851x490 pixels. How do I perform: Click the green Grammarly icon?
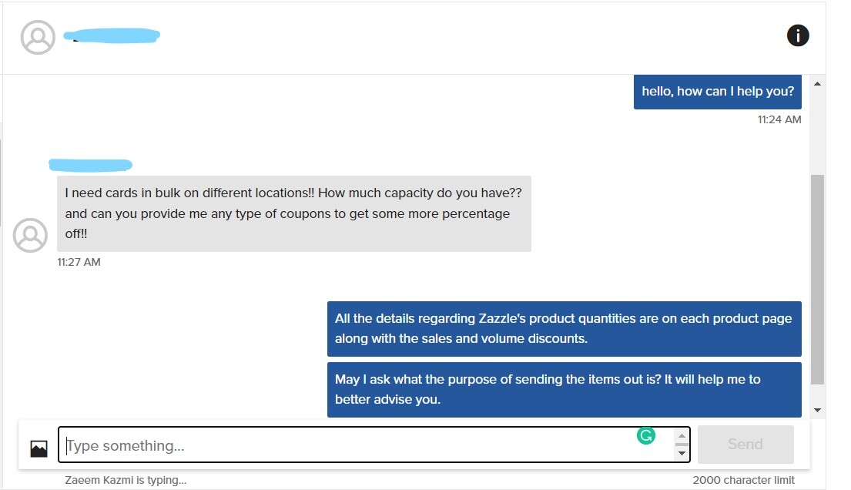coord(646,435)
